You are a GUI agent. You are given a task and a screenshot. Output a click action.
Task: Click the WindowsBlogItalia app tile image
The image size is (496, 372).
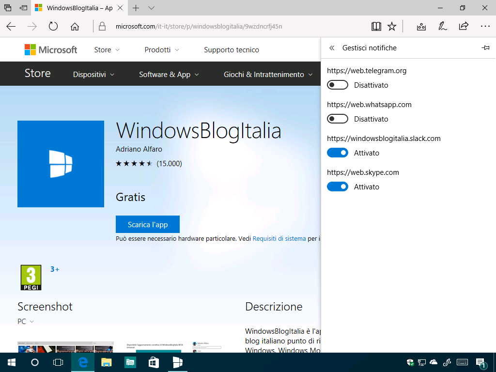pyautogui.click(x=61, y=164)
